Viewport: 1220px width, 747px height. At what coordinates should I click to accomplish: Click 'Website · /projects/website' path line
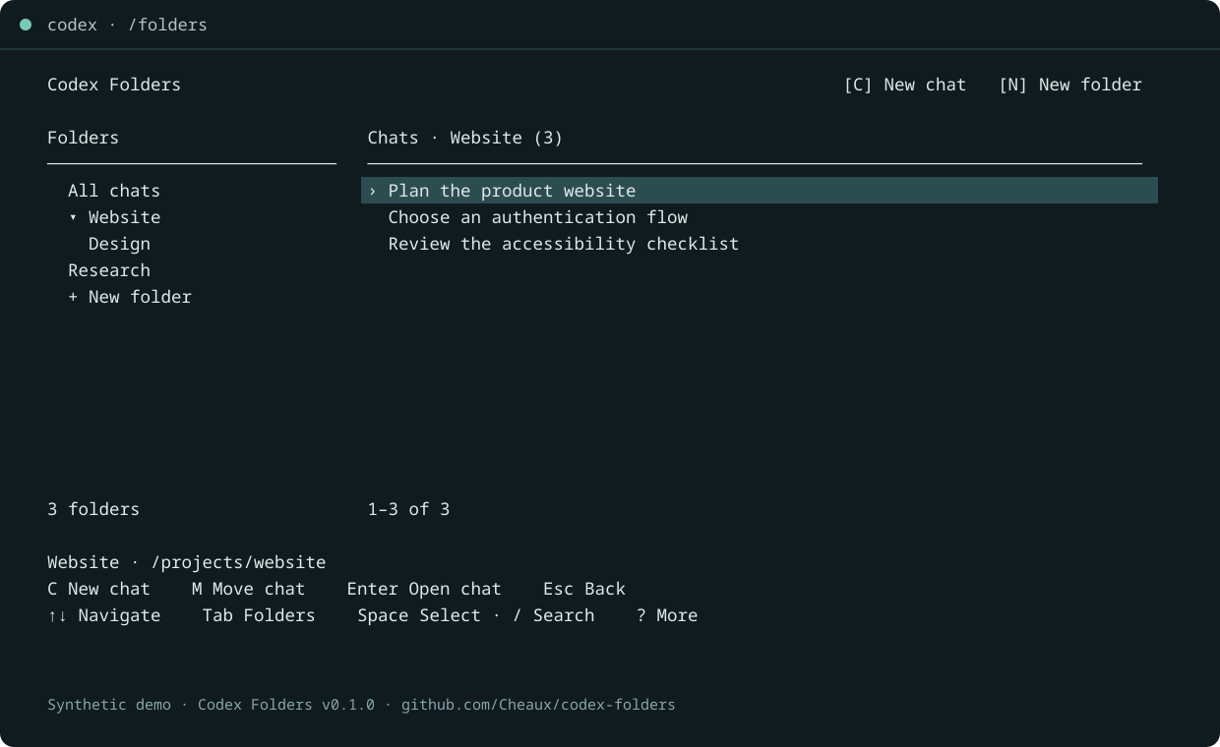tap(187, 562)
